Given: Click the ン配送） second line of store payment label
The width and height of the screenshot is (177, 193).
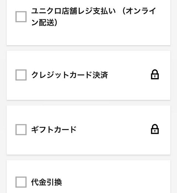Looking at the screenshot, I should [45, 22].
